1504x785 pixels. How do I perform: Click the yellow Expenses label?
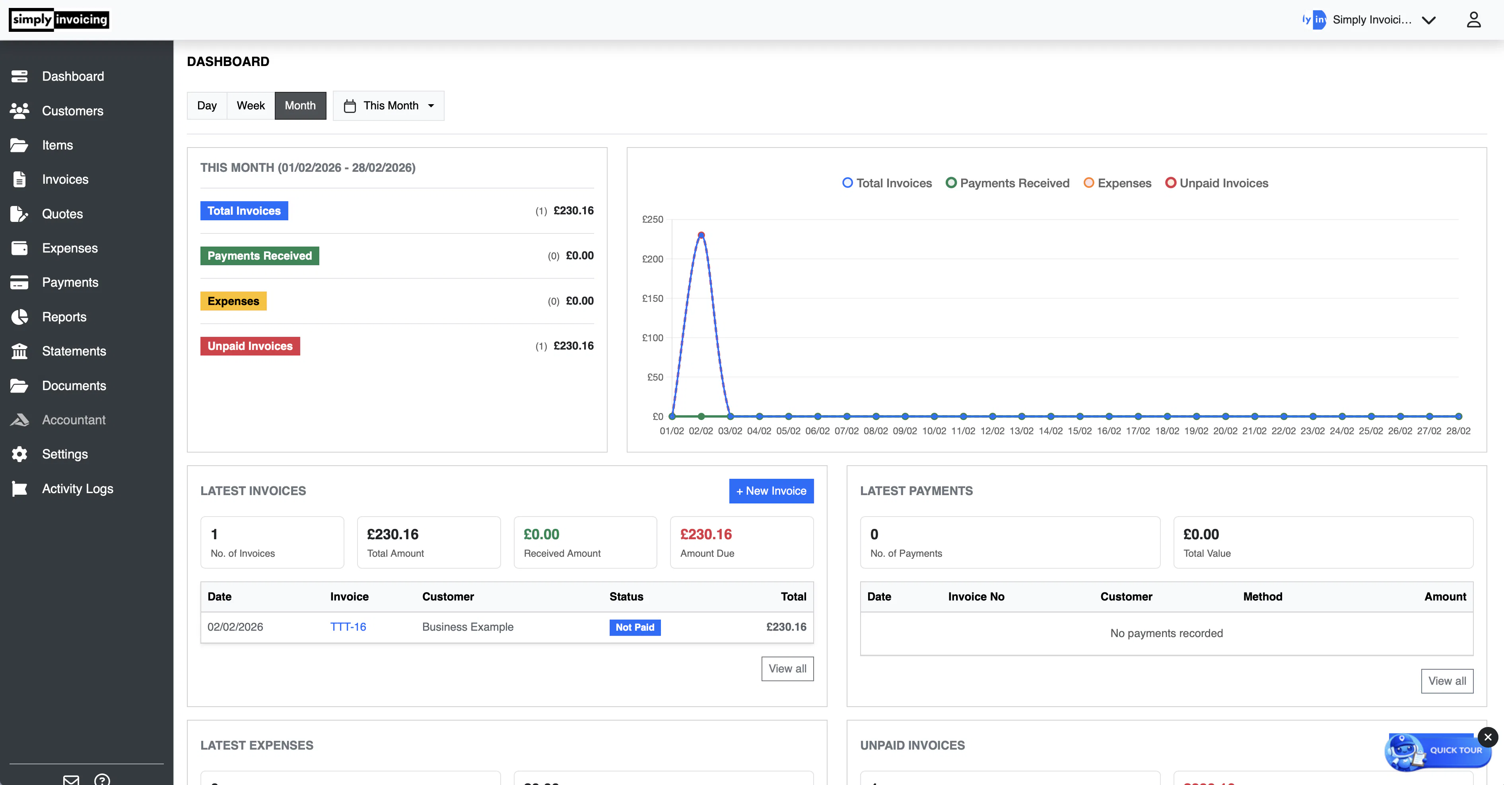[233, 301]
